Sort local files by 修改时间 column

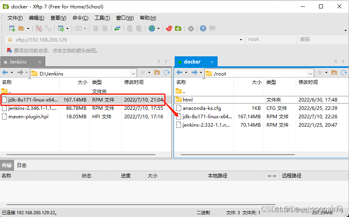click(x=147, y=82)
